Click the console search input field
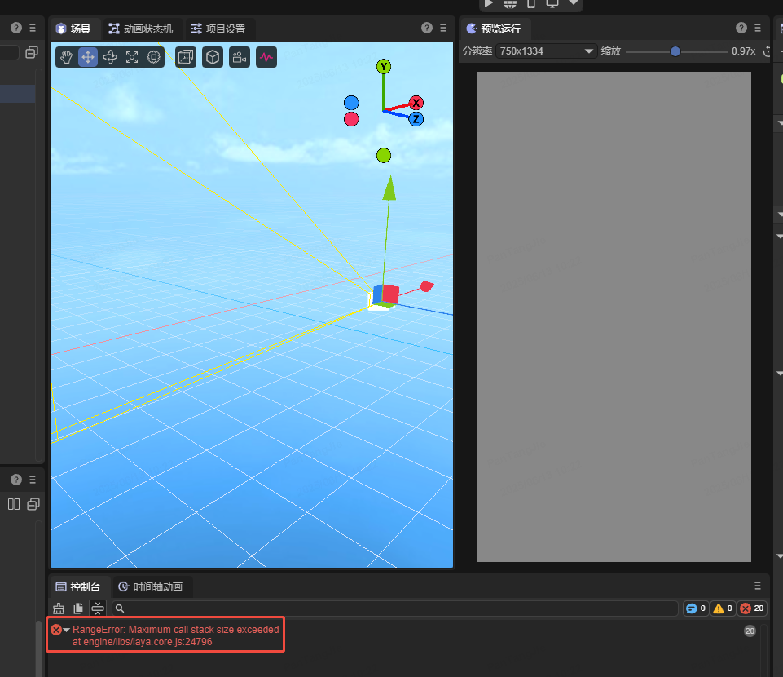This screenshot has height=677, width=783. pyautogui.click(x=395, y=608)
